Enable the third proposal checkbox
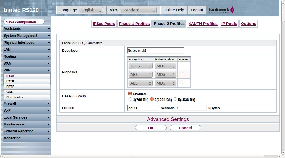This screenshot has width=285, height=158. [181, 82]
